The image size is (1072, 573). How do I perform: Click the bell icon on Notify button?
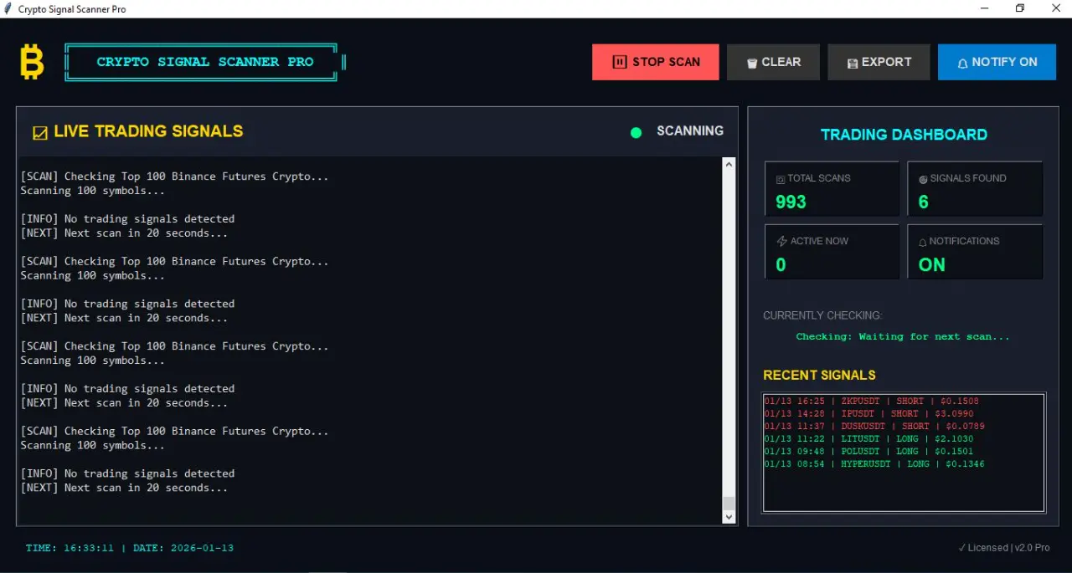coord(963,63)
